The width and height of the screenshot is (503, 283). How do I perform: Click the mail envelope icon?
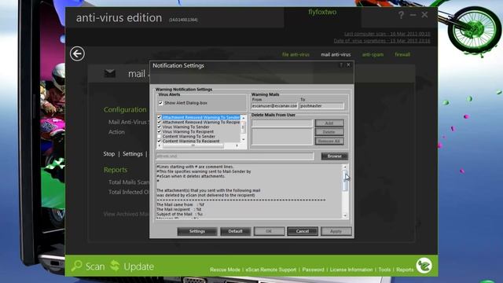(x=110, y=73)
